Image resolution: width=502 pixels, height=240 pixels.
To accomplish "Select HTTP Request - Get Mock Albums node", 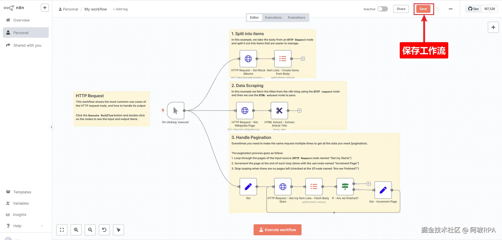I will pyautogui.click(x=248, y=59).
